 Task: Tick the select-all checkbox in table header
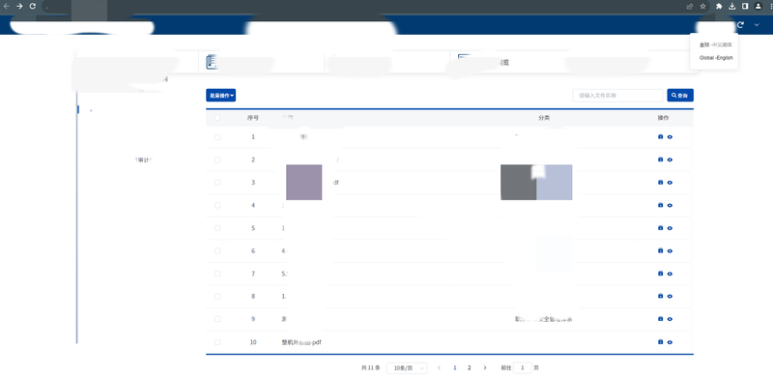217,118
